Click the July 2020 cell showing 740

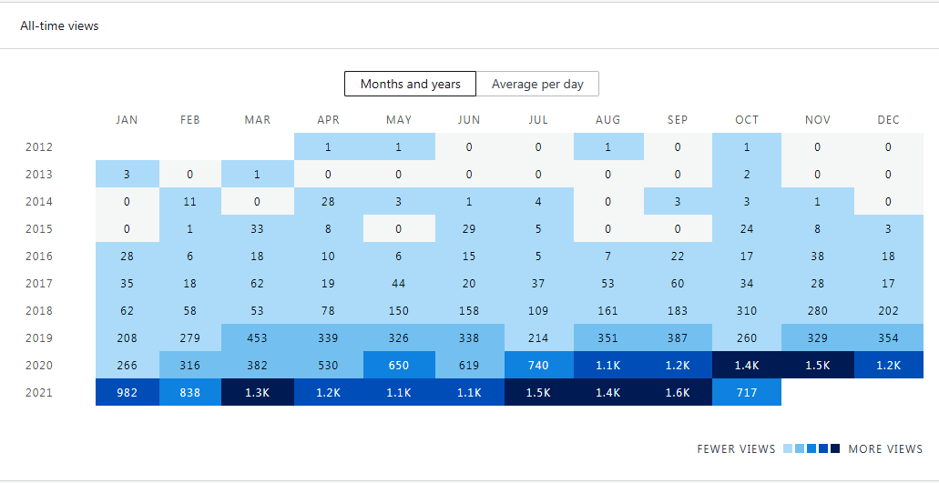[538, 365]
